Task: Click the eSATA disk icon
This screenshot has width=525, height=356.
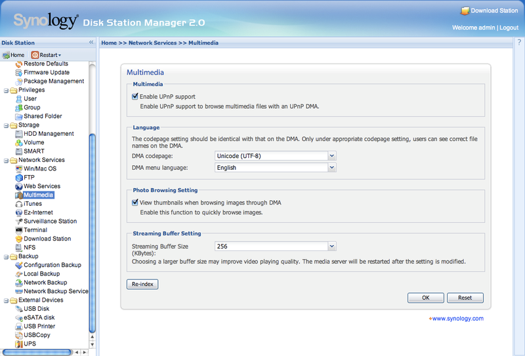Action: [19, 317]
